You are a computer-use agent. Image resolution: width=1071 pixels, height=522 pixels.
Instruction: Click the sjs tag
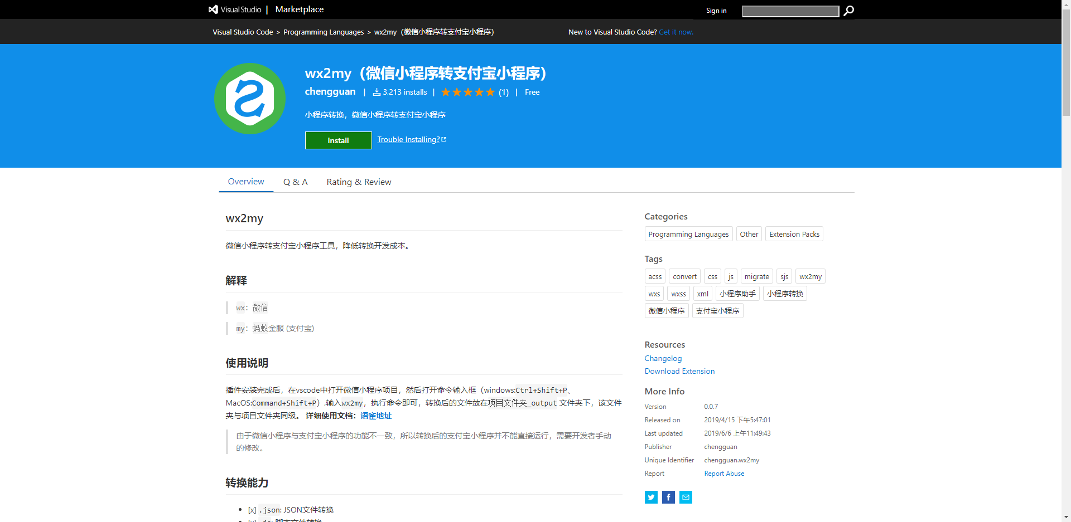784,276
